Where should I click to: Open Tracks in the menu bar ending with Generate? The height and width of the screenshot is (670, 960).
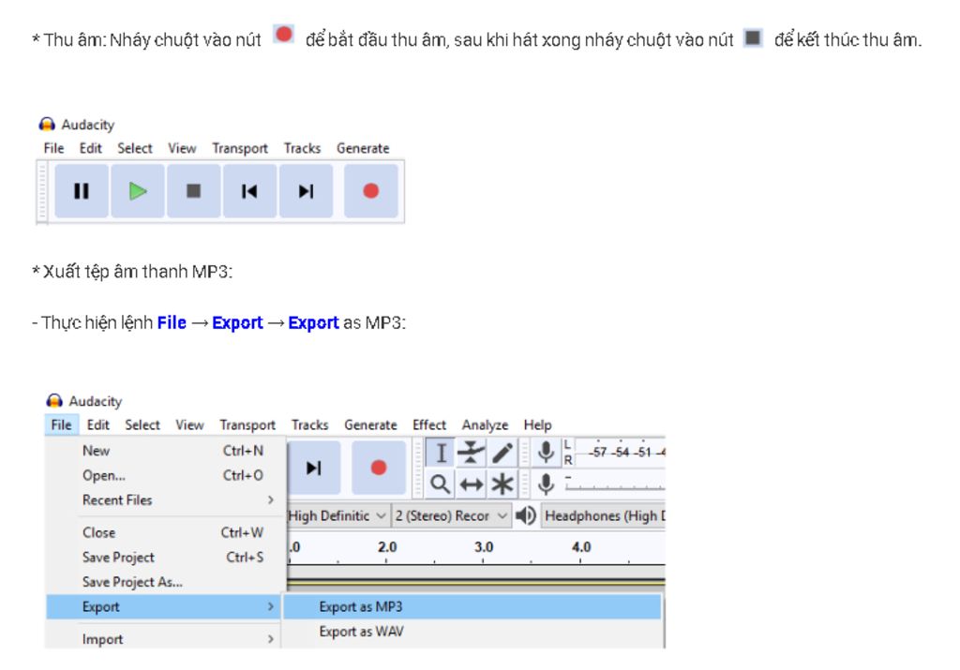coord(303,148)
